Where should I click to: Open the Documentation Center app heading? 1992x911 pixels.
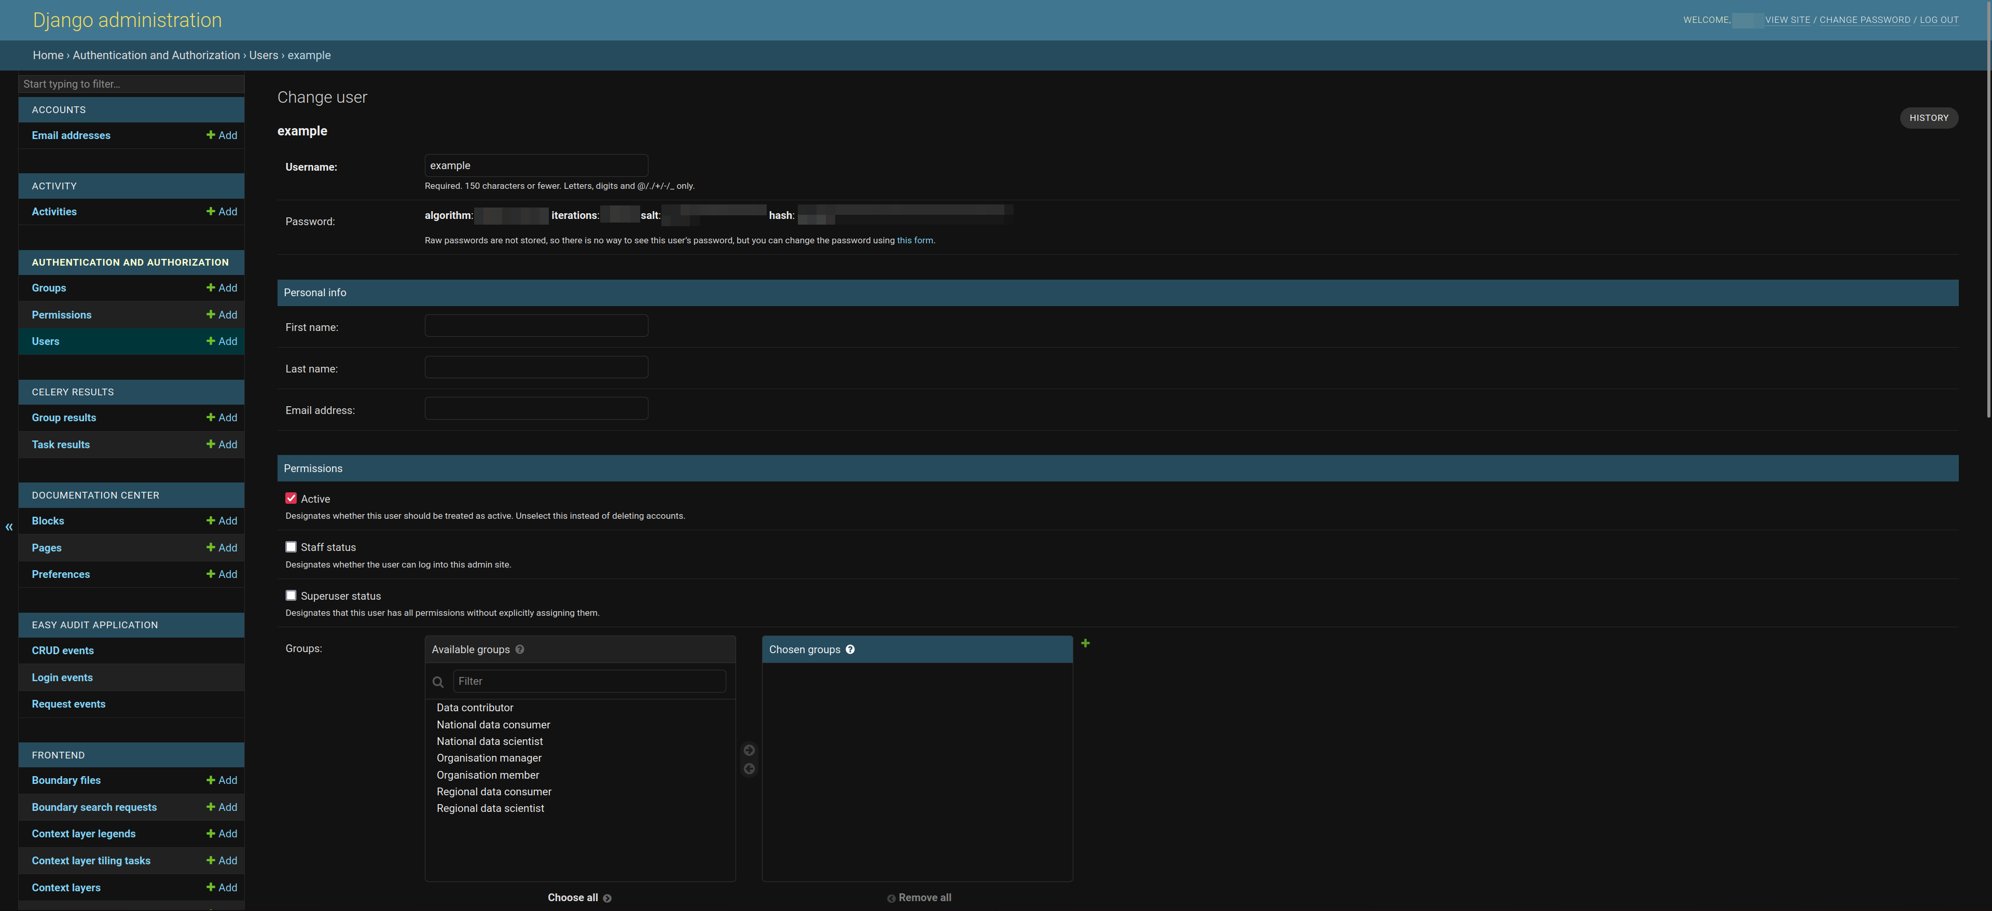click(95, 496)
